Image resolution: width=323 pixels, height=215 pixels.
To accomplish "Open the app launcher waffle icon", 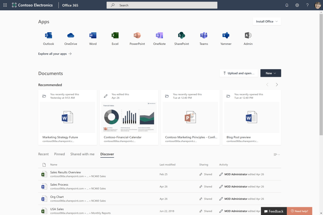I will 5,5.
